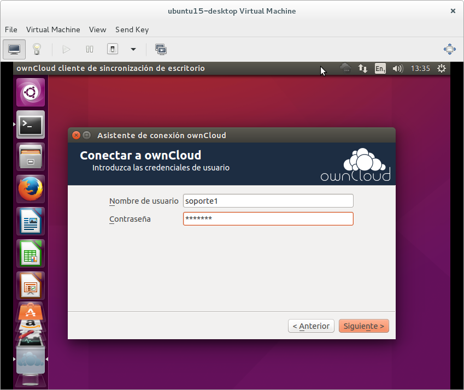The image size is (464, 390).
Task: Click the dialog maximize button beside close
Action: [86, 135]
